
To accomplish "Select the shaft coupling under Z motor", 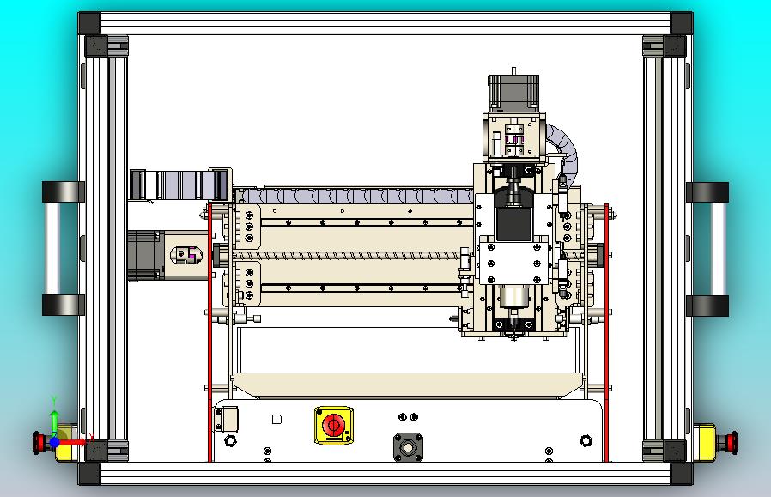I will 513,140.
